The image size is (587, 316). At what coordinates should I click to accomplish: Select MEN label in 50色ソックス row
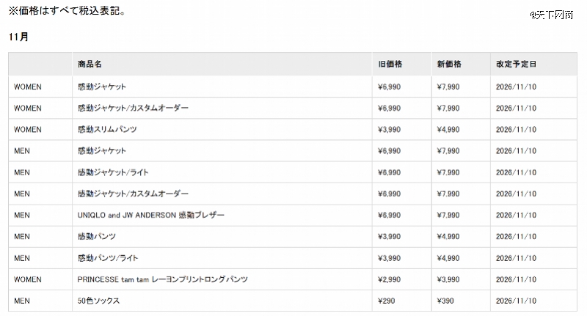22,301
